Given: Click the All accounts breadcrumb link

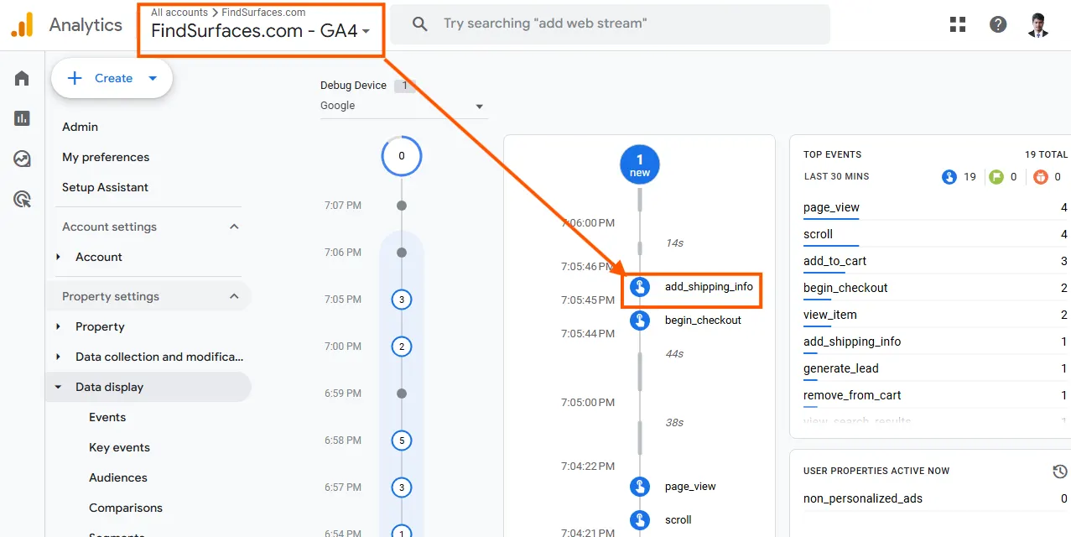Looking at the screenshot, I should [179, 13].
